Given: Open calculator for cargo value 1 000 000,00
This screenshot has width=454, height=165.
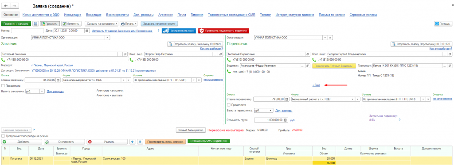Looking at the screenshot, I should point(286,120).
